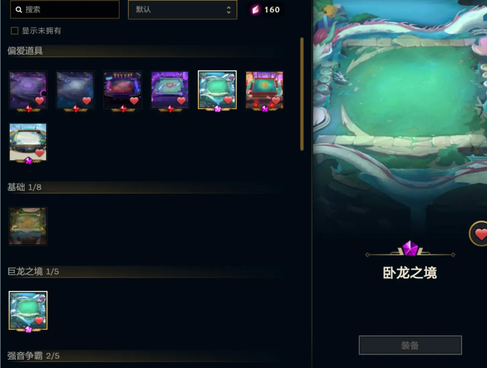
Task: Click the purple gem emblem above 卧龙之境
Action: tap(410, 248)
